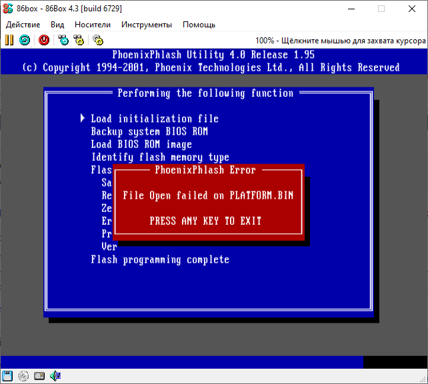This screenshot has width=428, height=384.
Task: Open the Действие menu
Action: [x=23, y=25]
